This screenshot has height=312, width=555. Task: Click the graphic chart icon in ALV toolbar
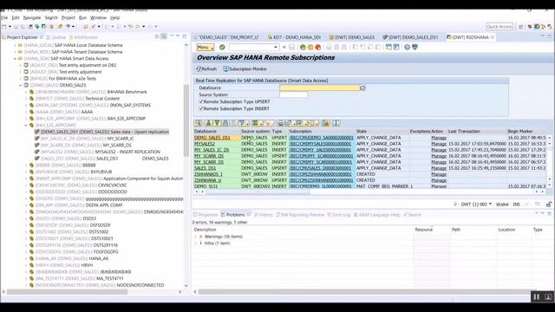point(326,123)
